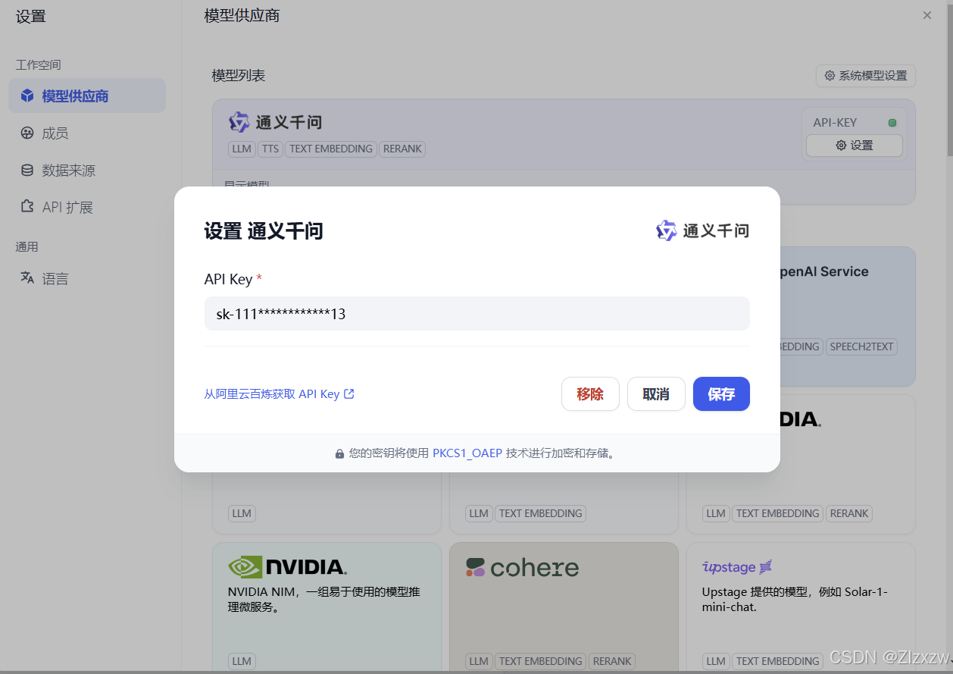This screenshot has height=674, width=953.
Task: Open the 数据来源 sidebar item
Action: (87, 170)
